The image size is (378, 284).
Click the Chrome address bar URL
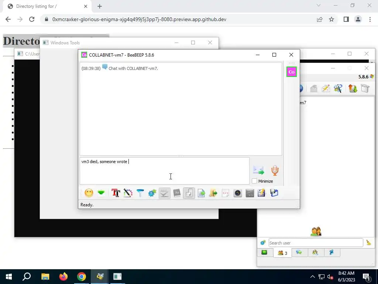pos(139,19)
